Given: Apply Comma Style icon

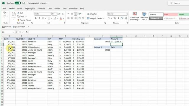Looking at the screenshot, I should 118,18.
